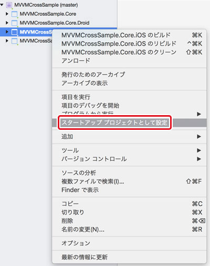
Task: Choose 削除 from the context menu
Action: coord(129,221)
